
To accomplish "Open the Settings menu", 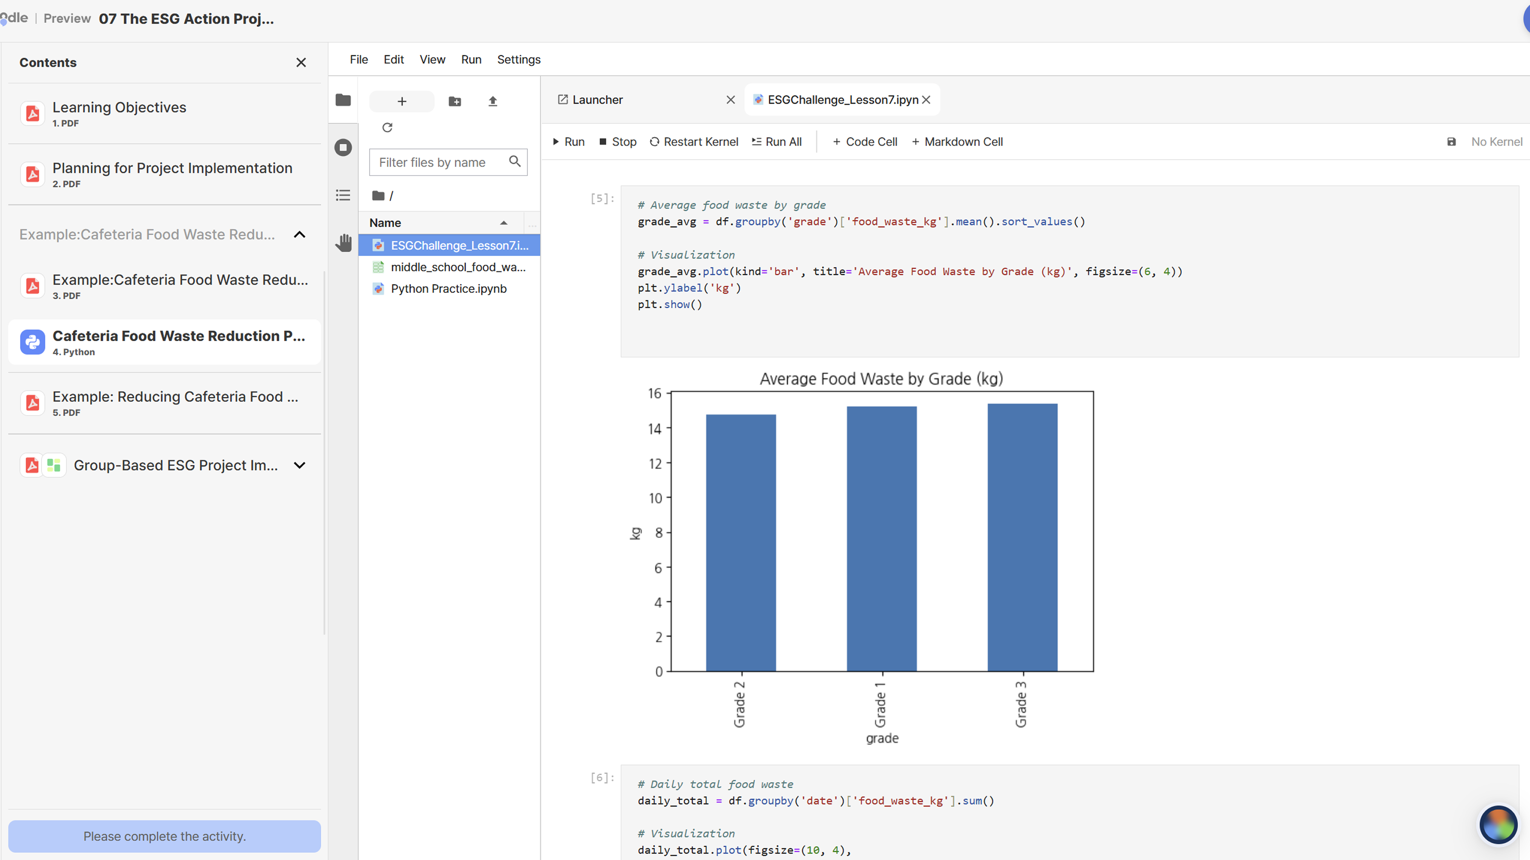I will pos(518,59).
